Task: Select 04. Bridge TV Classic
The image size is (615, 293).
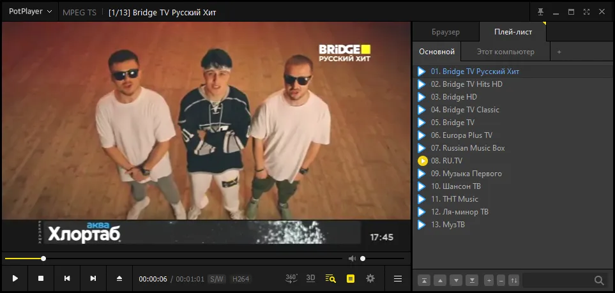Action: [513, 109]
